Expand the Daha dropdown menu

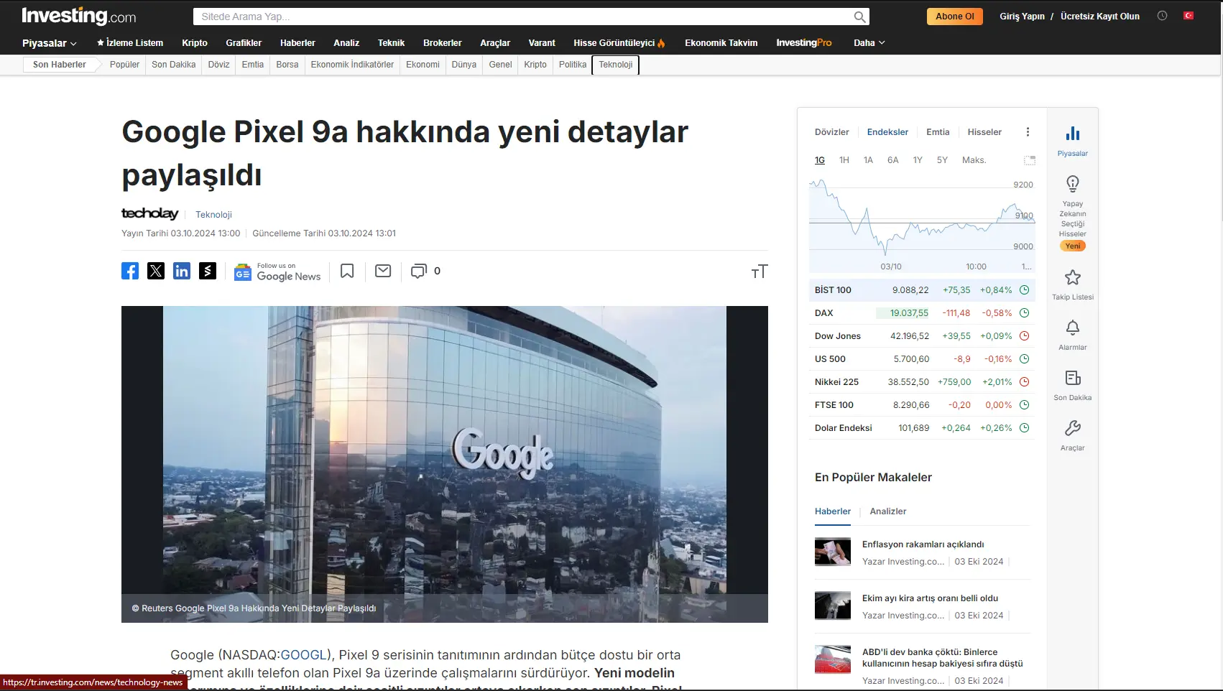point(869,43)
